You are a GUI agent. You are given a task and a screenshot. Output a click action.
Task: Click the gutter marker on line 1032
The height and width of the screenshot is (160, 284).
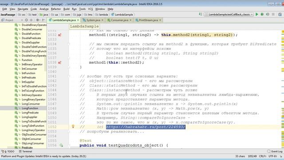point(59,35)
